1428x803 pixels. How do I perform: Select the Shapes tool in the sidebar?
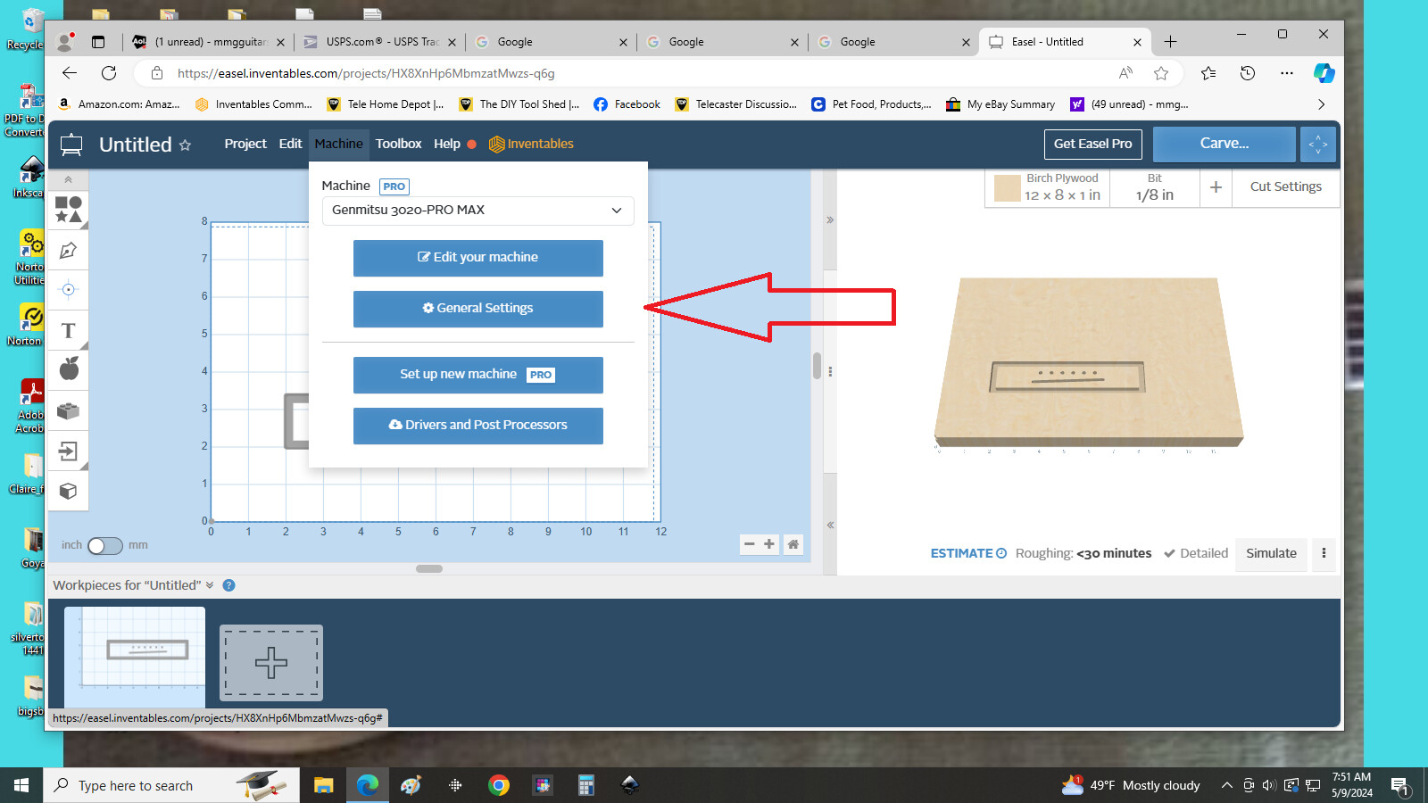[68, 207]
